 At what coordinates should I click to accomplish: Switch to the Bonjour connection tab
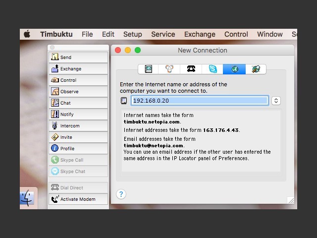point(169,69)
